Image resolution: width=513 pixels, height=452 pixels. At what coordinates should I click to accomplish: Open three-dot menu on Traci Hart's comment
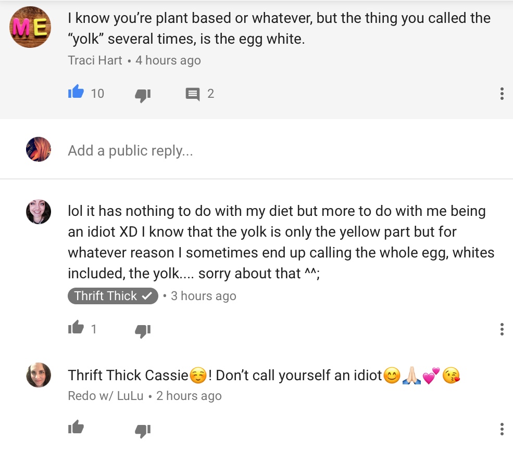coord(502,94)
